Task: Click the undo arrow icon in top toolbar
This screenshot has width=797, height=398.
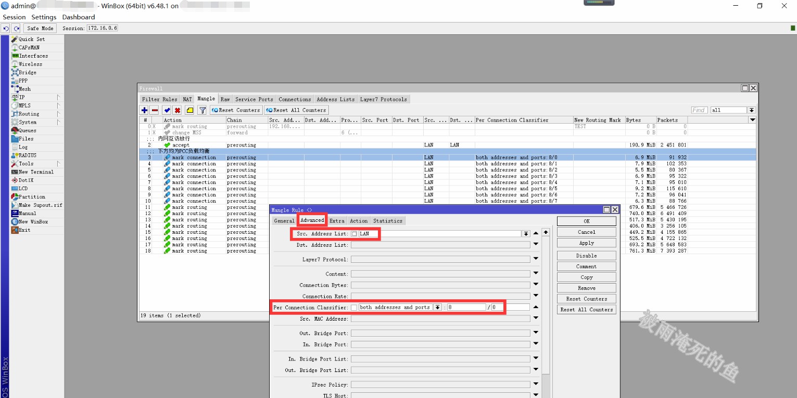Action: tap(6, 29)
